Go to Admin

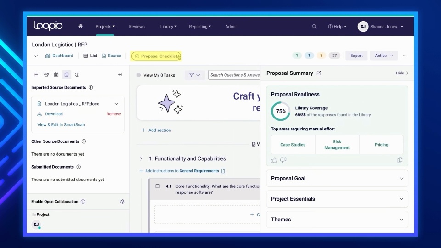[232, 27]
